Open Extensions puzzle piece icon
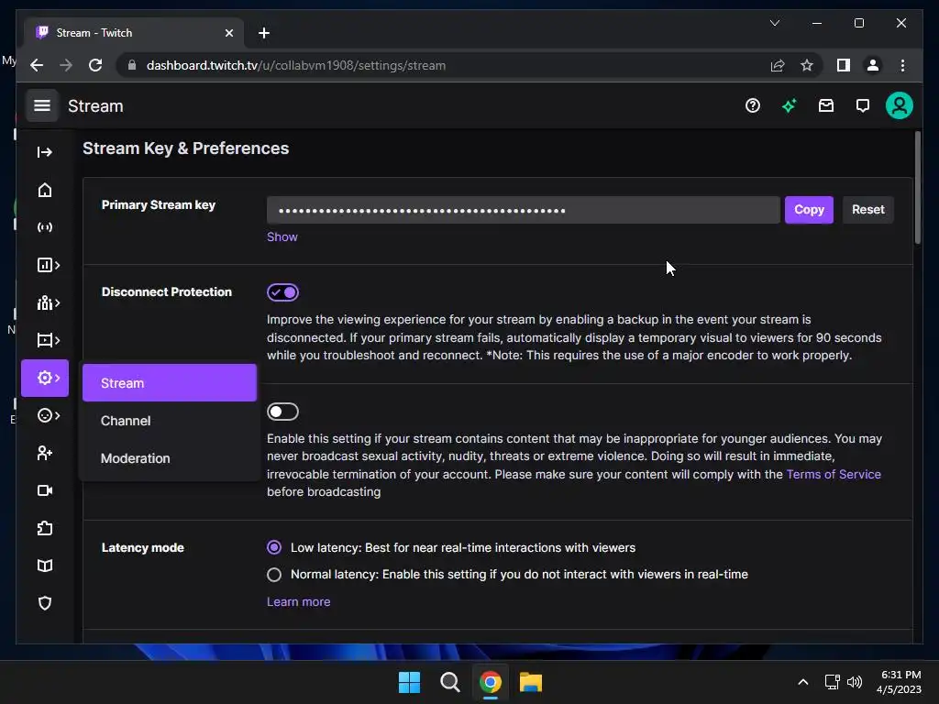The height and width of the screenshot is (704, 939). coord(45,528)
